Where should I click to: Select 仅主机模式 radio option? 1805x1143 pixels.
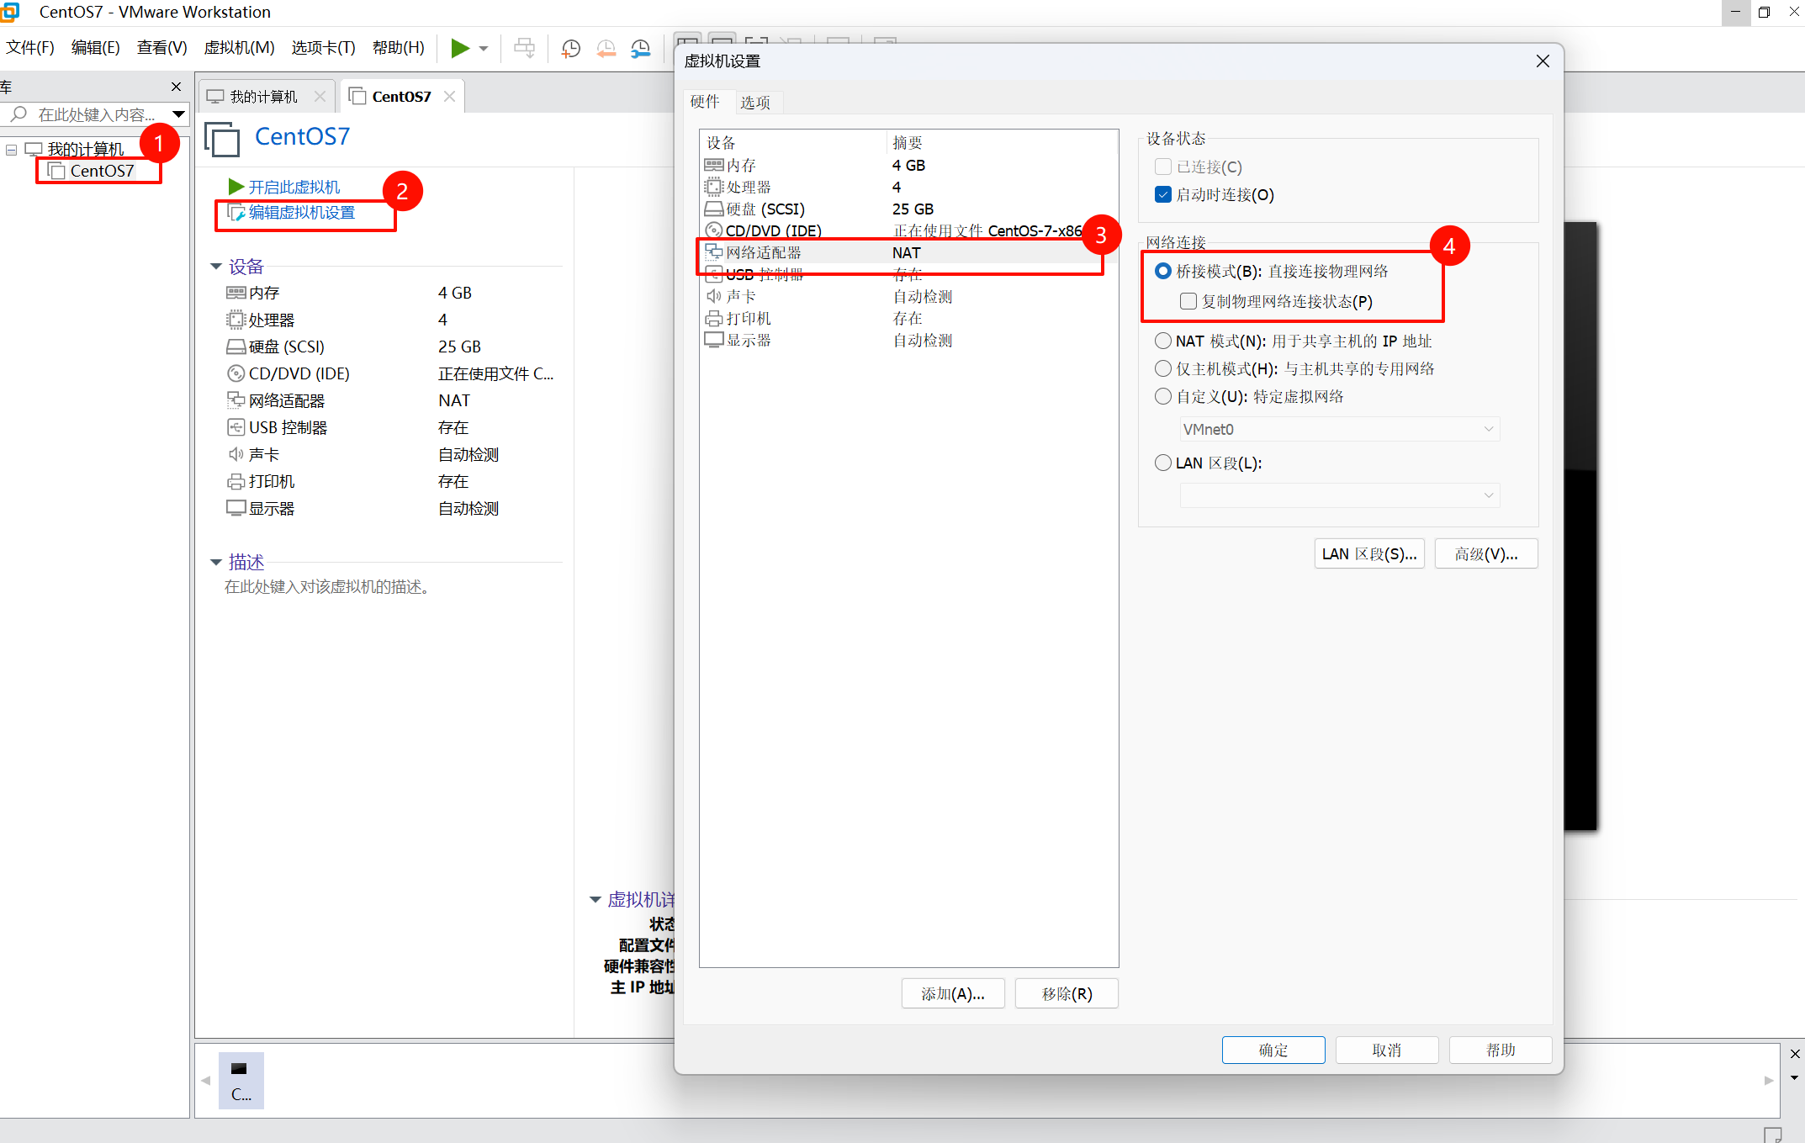1163,368
